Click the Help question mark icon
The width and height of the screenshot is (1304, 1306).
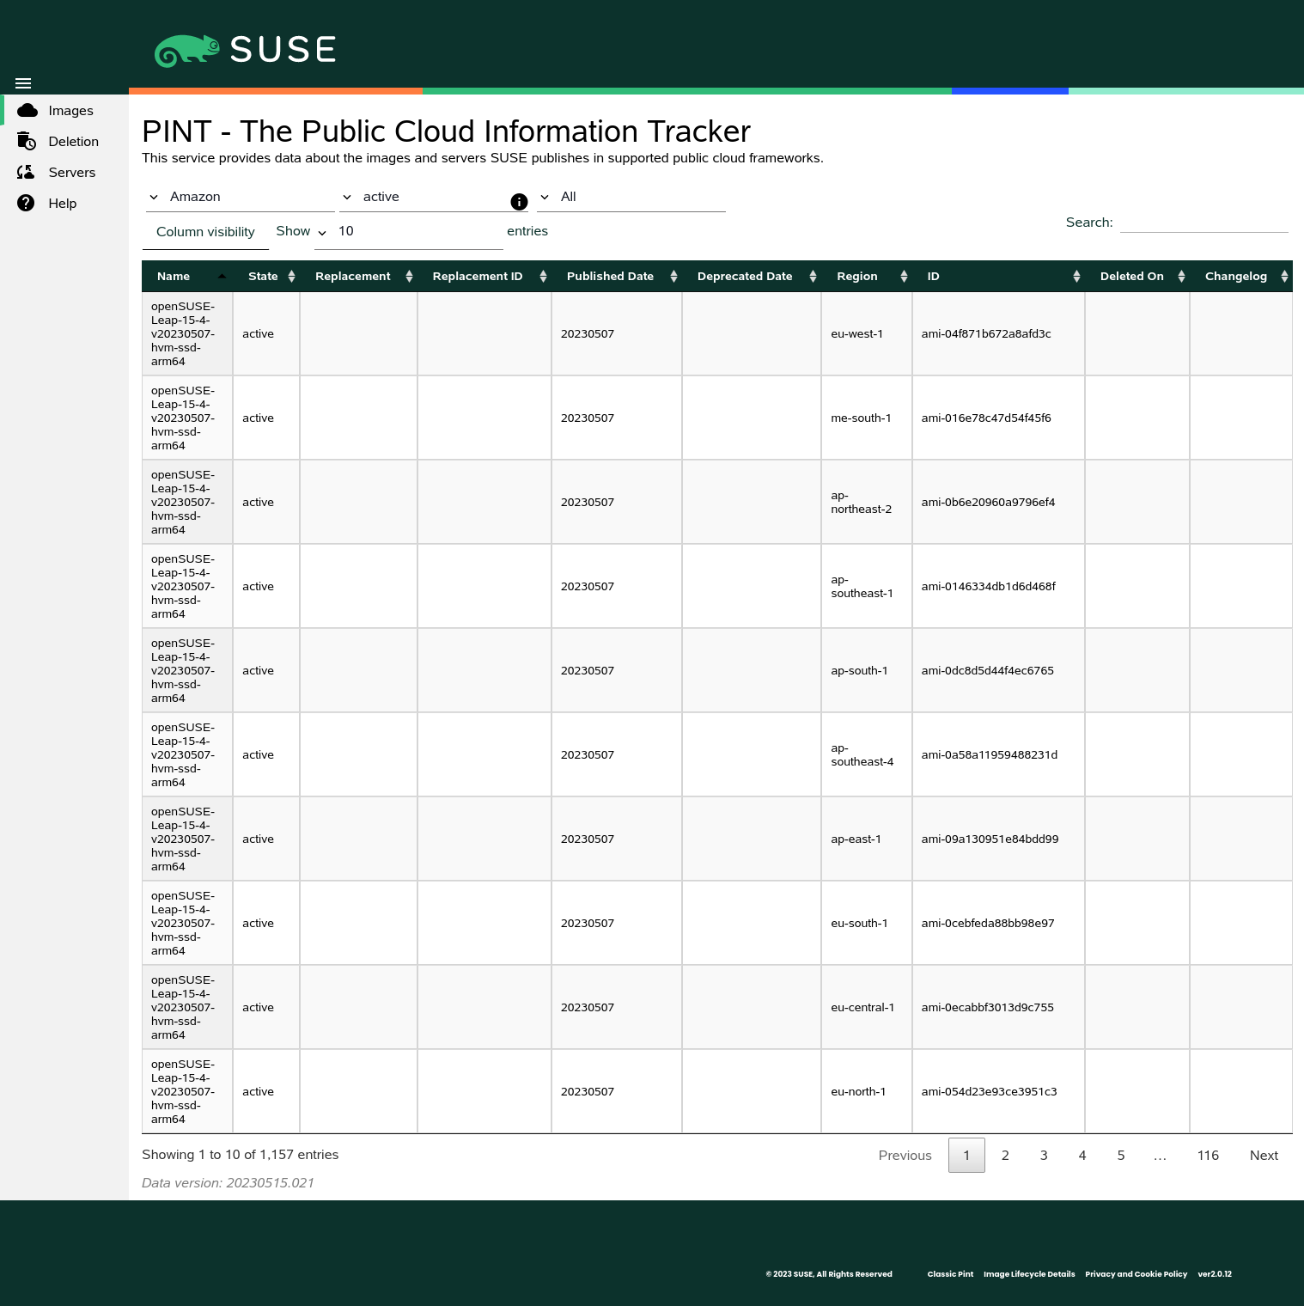pyautogui.click(x=27, y=204)
